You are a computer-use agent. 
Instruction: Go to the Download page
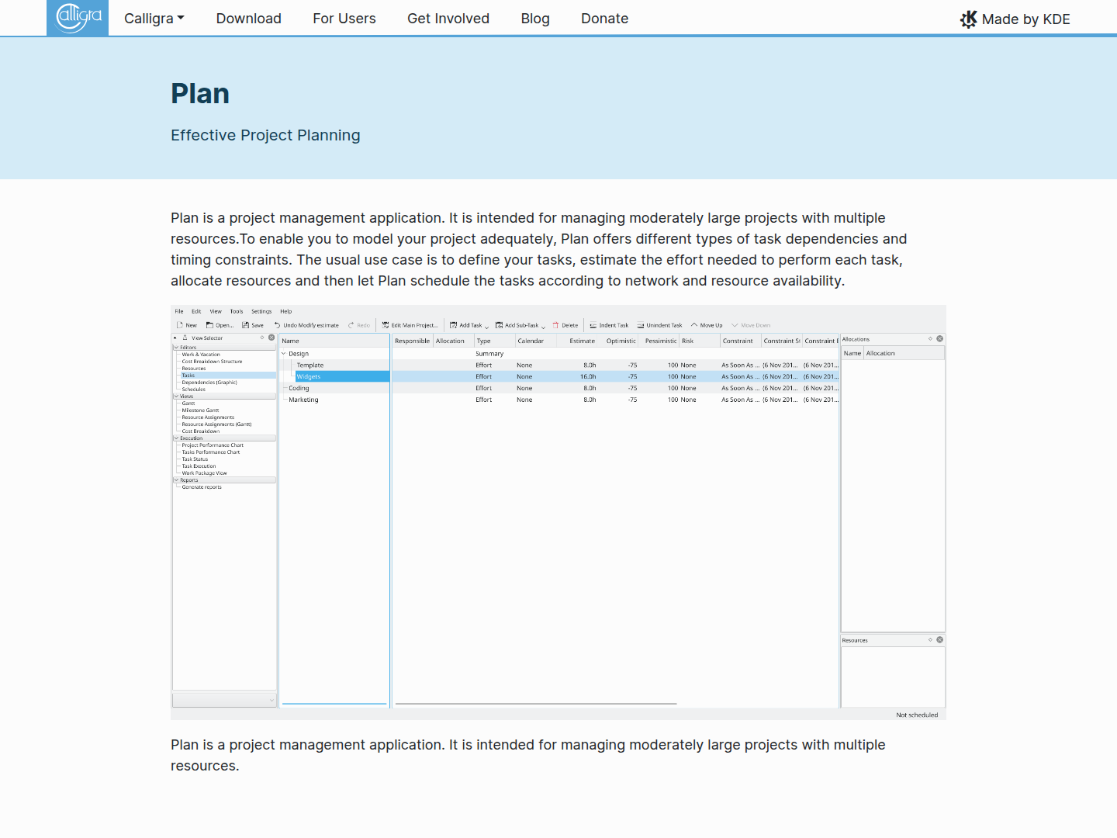249,19
